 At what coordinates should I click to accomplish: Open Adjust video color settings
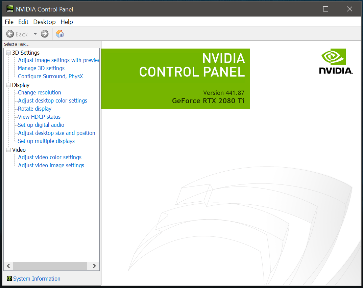pos(50,157)
